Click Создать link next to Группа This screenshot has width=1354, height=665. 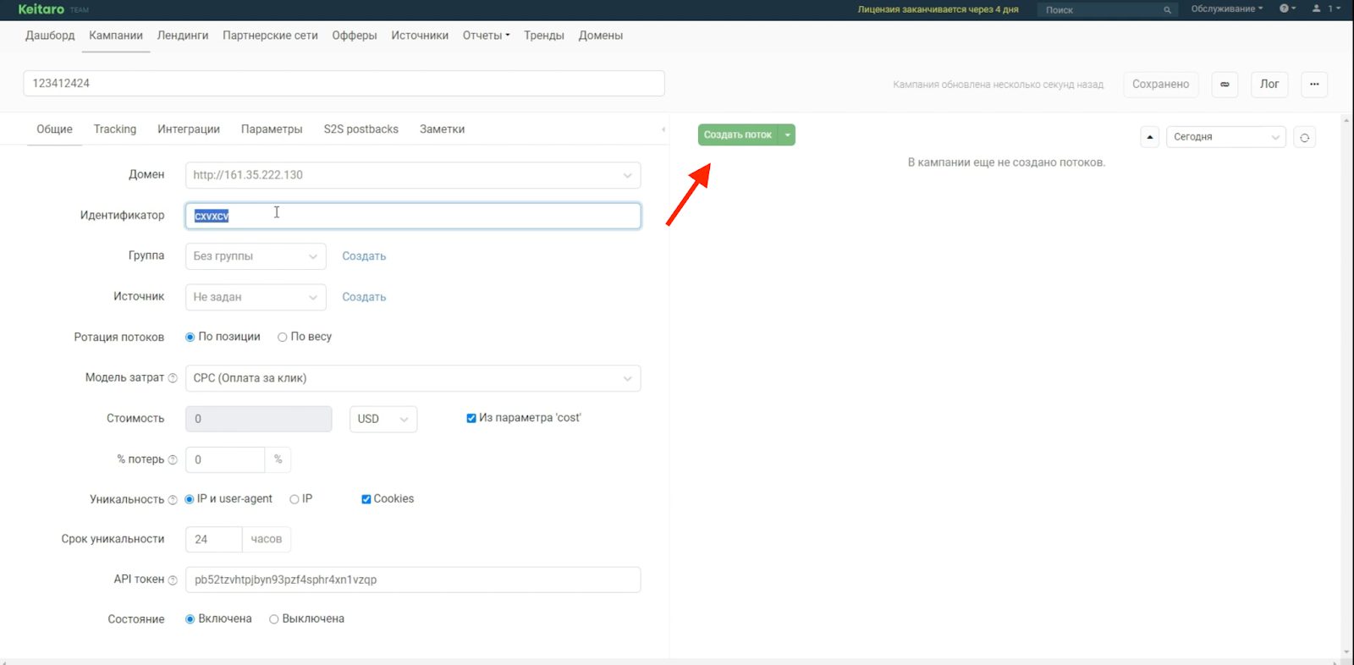click(x=364, y=256)
